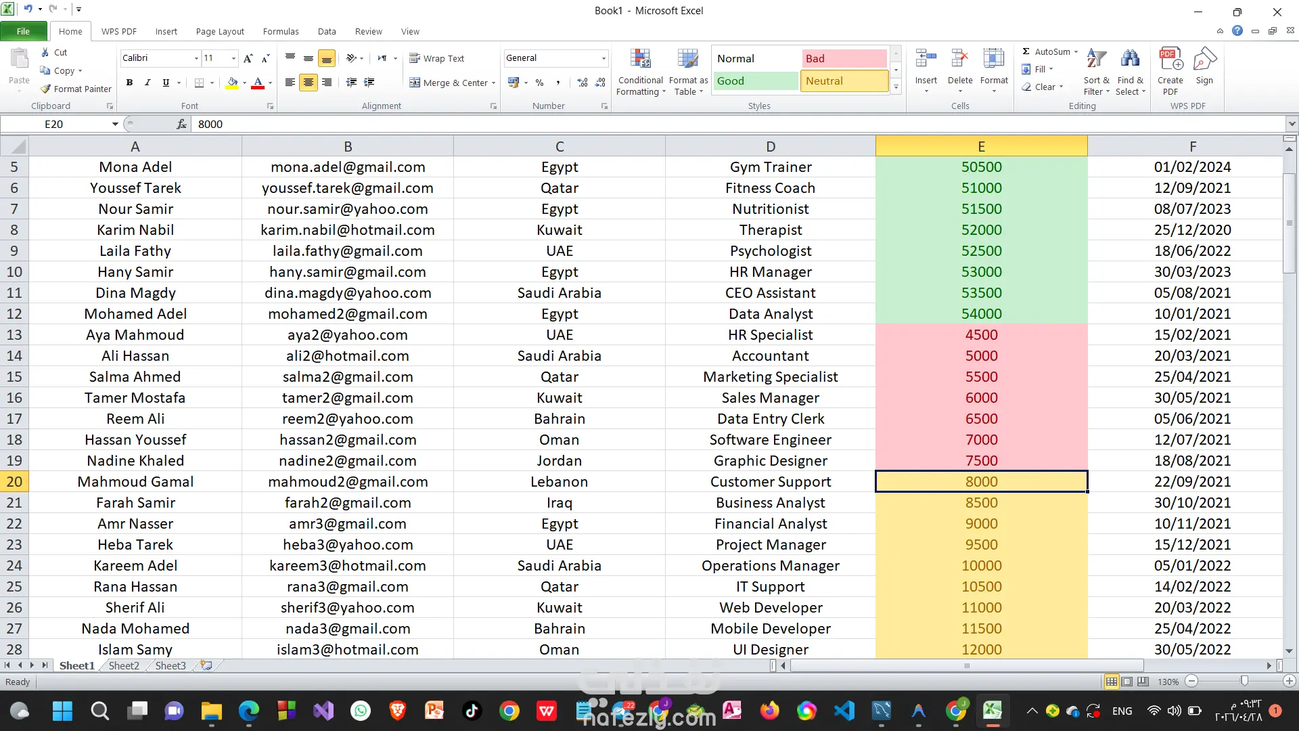Image resolution: width=1299 pixels, height=731 pixels.
Task: Open Excel Help question mark icon
Action: (1237, 31)
